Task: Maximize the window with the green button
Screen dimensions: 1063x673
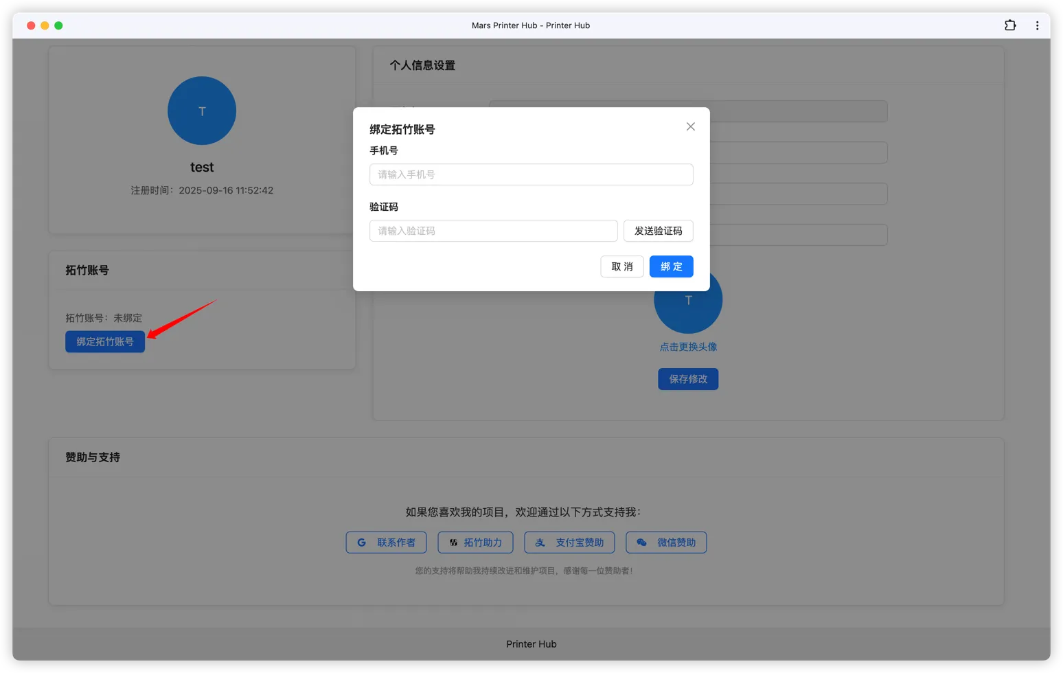Action: 58,25
